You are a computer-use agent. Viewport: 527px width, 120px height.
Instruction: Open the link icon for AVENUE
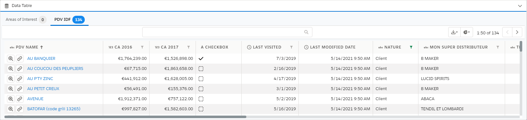click(20, 99)
